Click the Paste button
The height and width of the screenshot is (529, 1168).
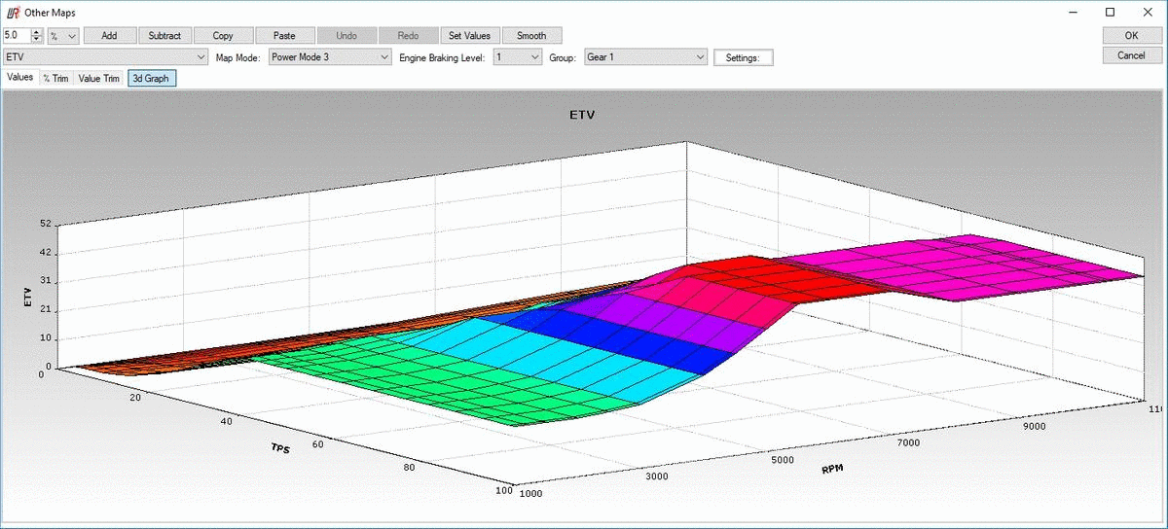pyautogui.click(x=284, y=36)
